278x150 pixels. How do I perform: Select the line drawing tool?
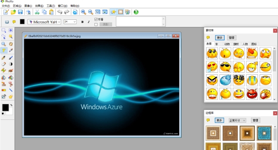tap(11, 90)
